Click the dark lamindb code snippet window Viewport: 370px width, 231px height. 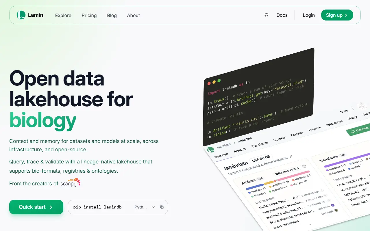(259, 97)
